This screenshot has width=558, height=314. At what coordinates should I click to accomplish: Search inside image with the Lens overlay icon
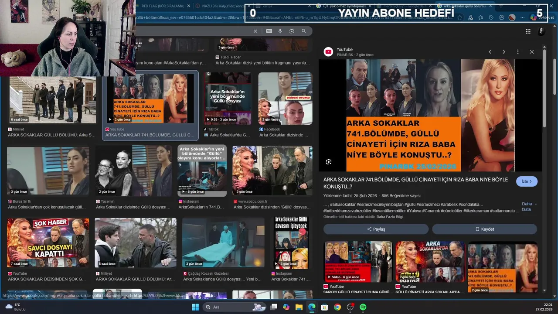point(329,162)
